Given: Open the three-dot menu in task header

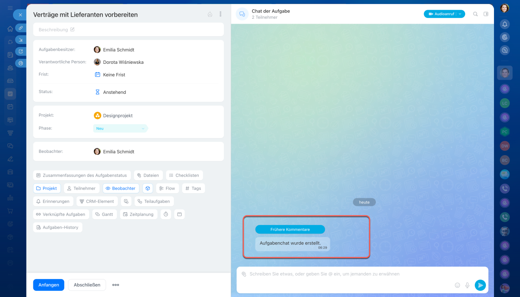Looking at the screenshot, I should coord(221,14).
